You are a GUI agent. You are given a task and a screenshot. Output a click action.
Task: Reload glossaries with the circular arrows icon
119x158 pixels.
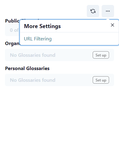tap(93, 11)
